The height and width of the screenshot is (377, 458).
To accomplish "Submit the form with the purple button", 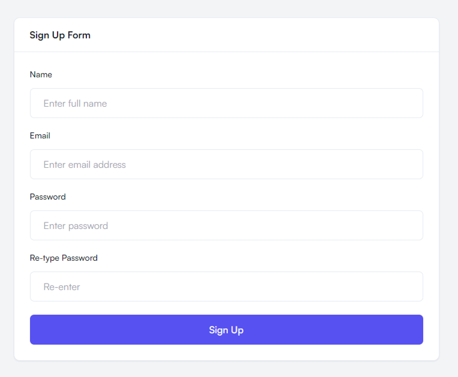I will click(x=226, y=330).
